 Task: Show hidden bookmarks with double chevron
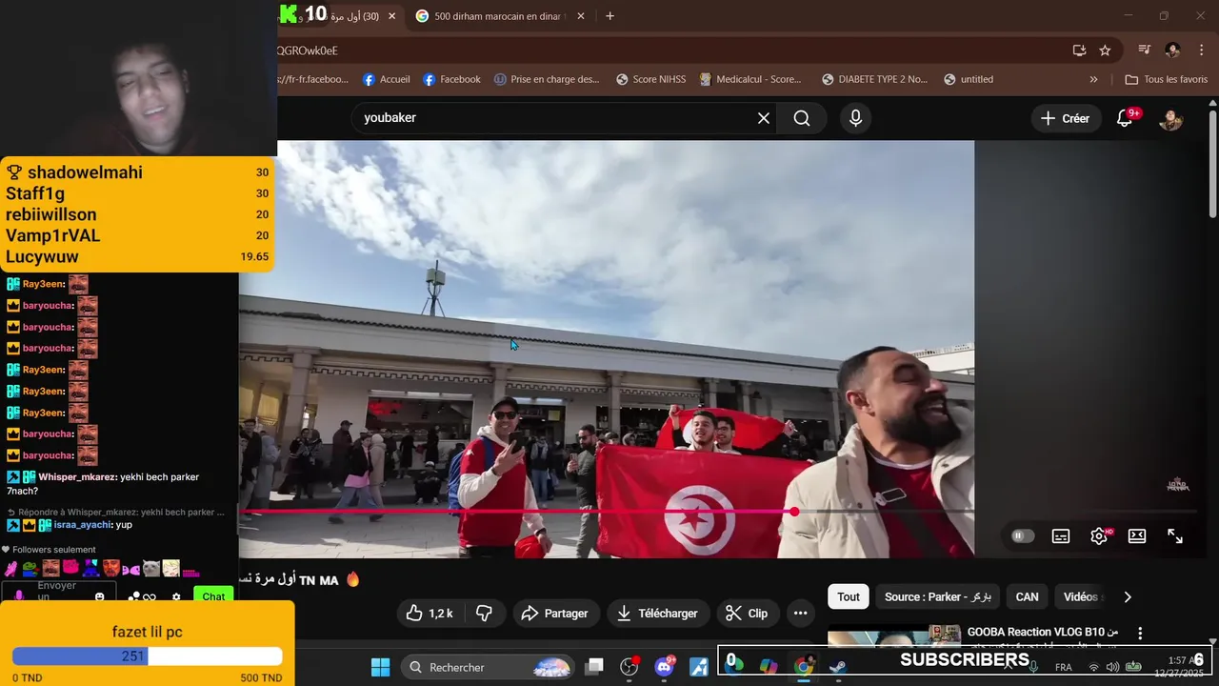pos(1093,80)
